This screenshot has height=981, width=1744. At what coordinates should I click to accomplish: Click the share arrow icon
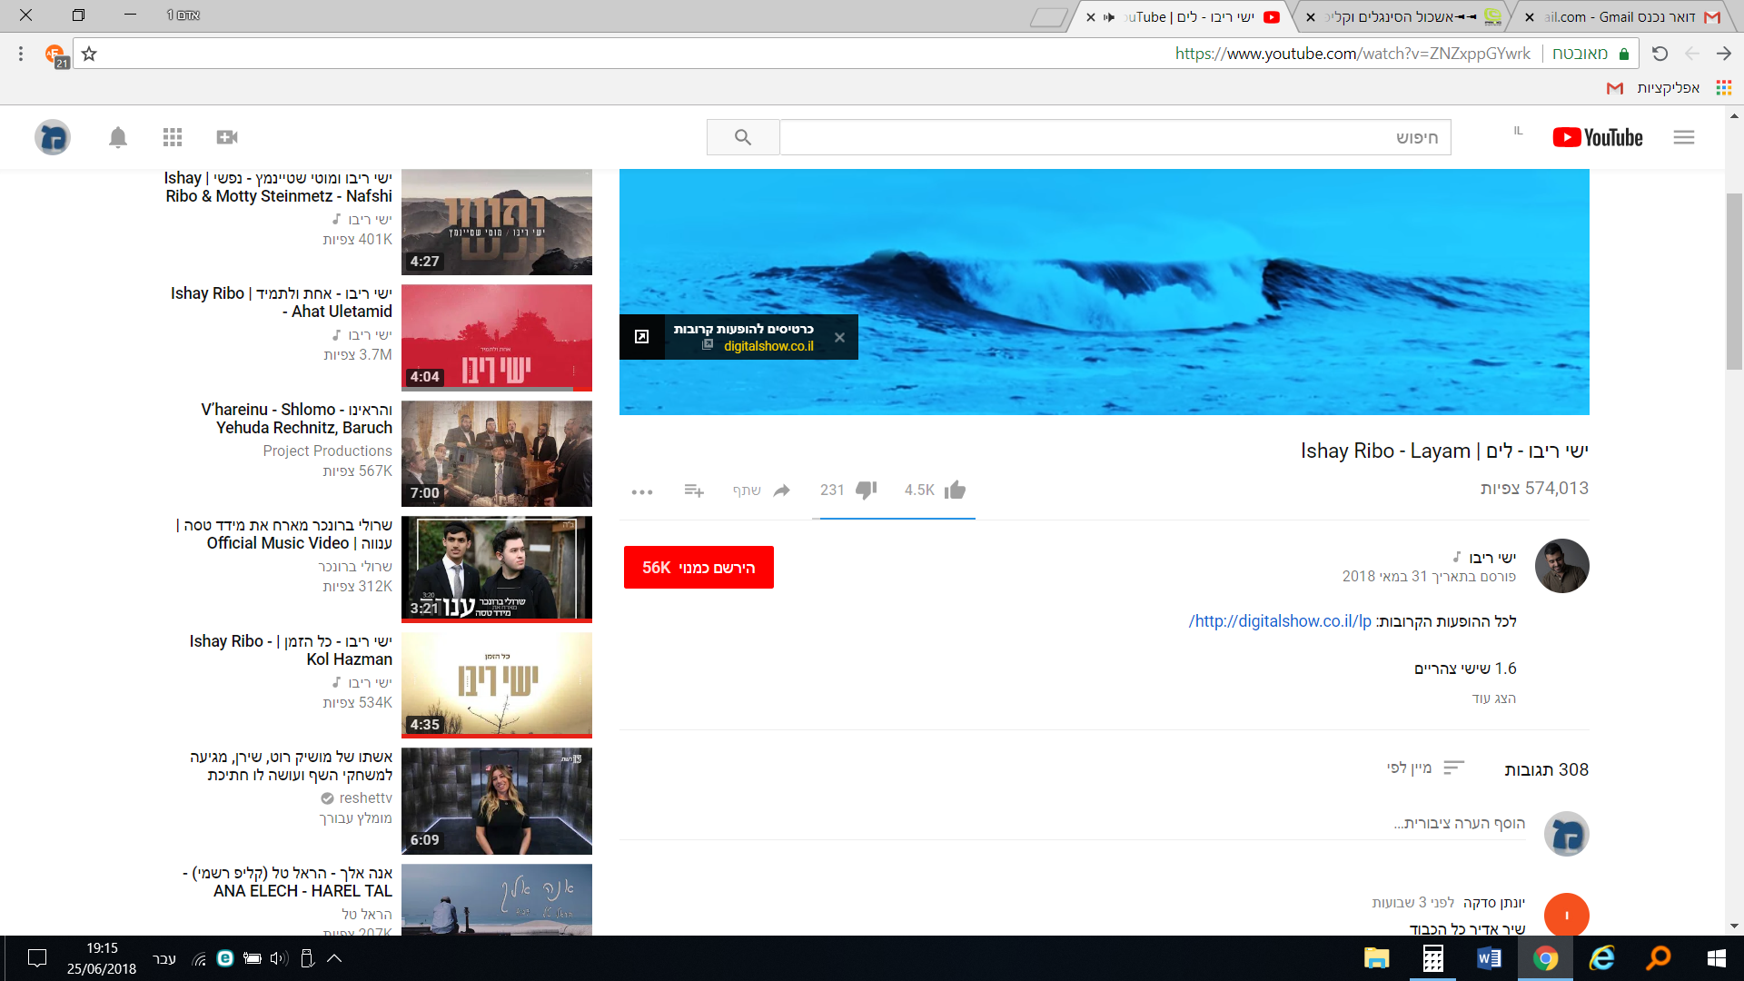782,490
